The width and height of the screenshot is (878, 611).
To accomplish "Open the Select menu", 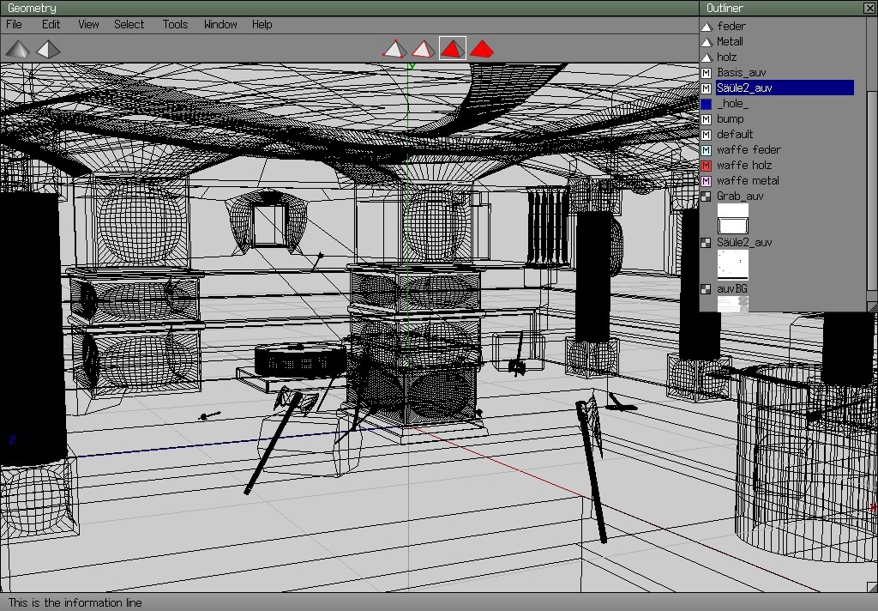I will 129,25.
